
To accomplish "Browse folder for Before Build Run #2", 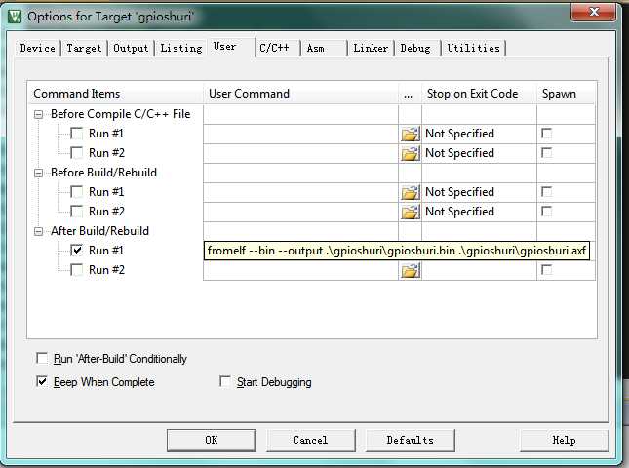I will click(410, 212).
